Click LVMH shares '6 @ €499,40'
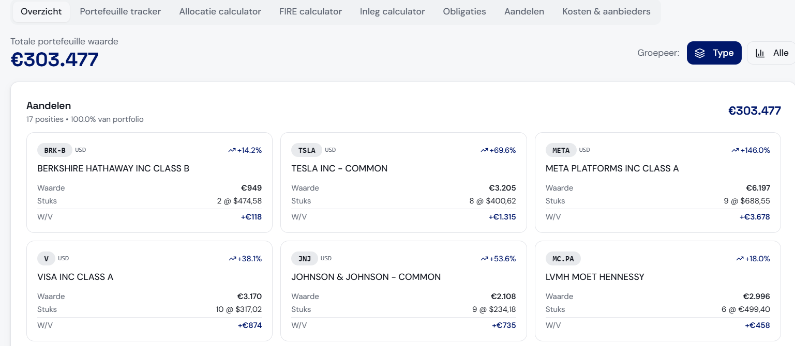 tap(747, 309)
